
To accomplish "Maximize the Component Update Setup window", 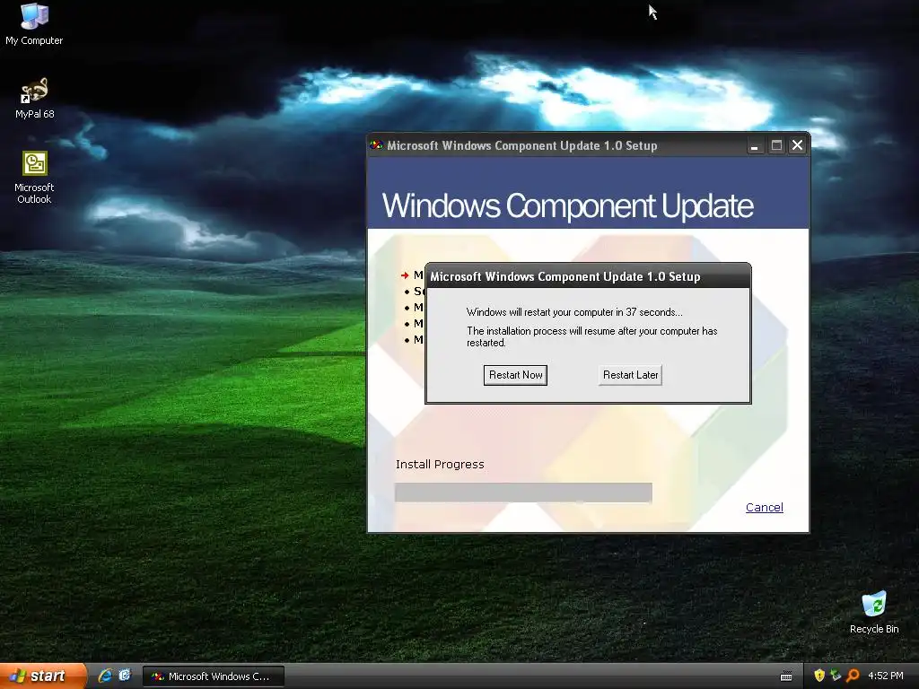I will [x=776, y=145].
